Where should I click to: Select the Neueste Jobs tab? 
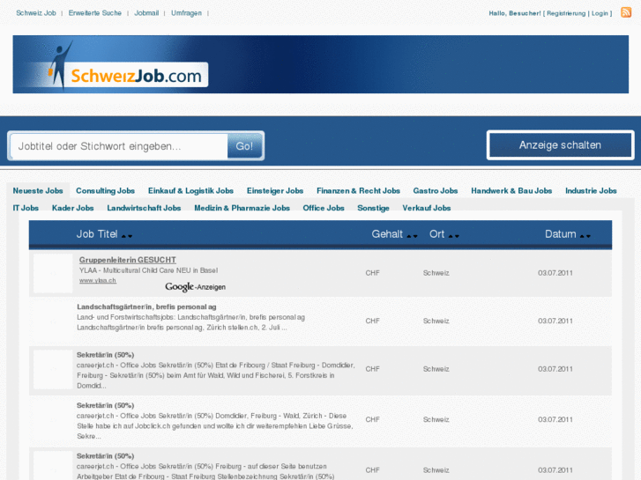coord(38,191)
